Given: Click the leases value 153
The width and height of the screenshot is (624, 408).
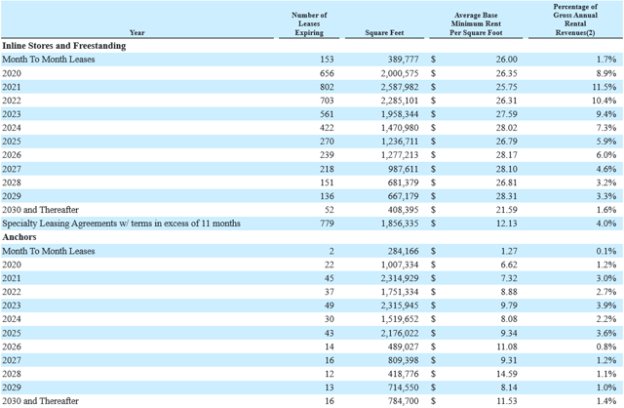Looking at the screenshot, I should click(327, 60).
